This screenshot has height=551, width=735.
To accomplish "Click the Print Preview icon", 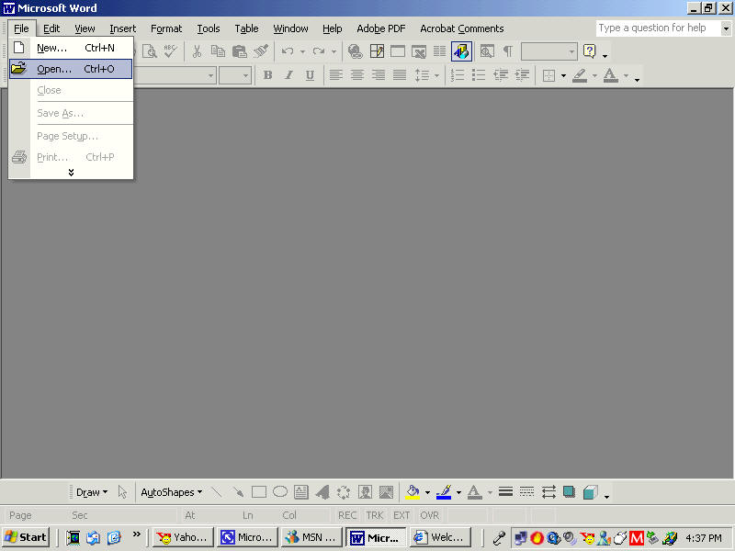I will pos(150,51).
